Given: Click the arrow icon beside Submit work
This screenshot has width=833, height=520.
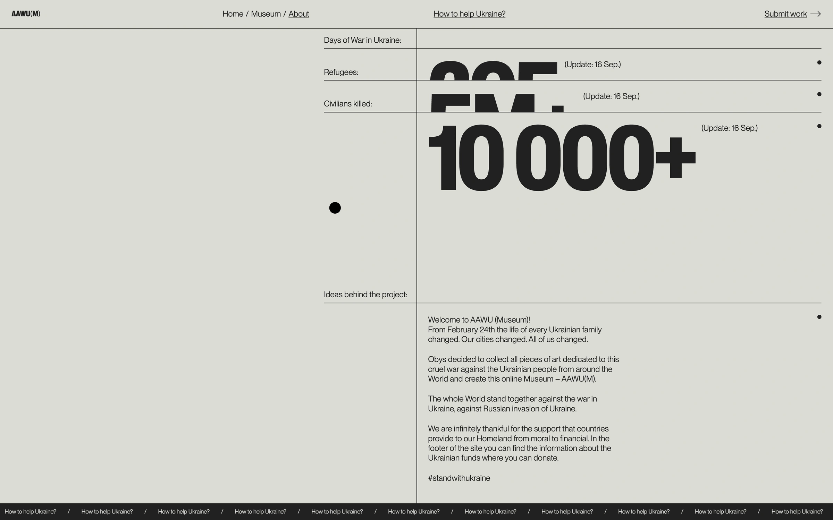Looking at the screenshot, I should point(815,14).
